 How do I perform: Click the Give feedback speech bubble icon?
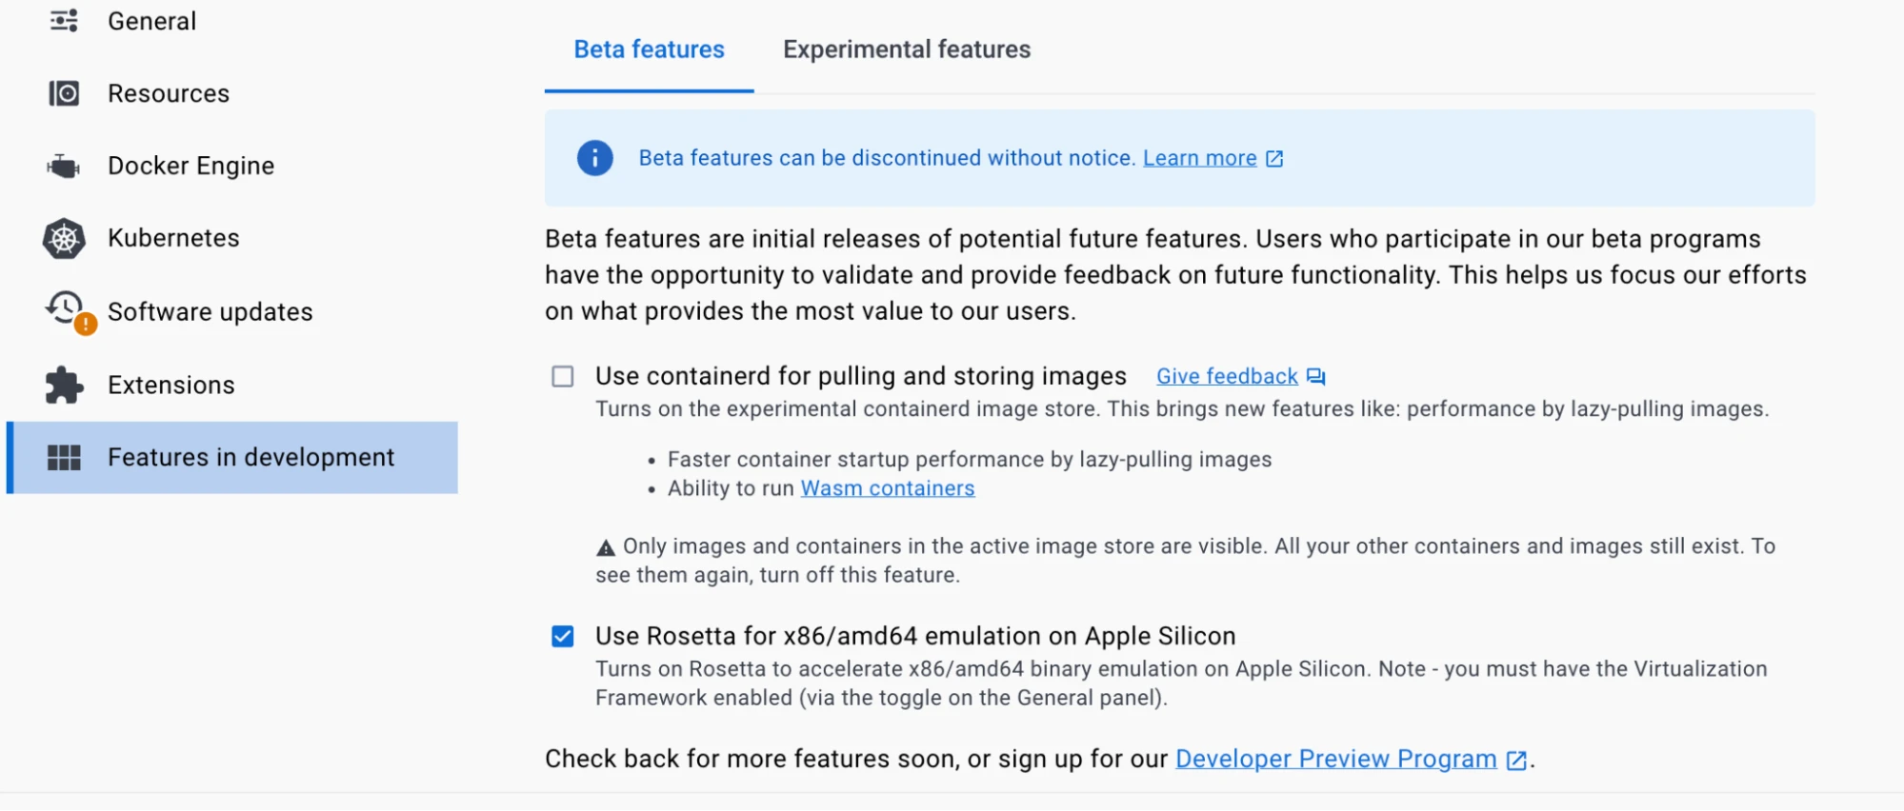pyautogui.click(x=1315, y=377)
